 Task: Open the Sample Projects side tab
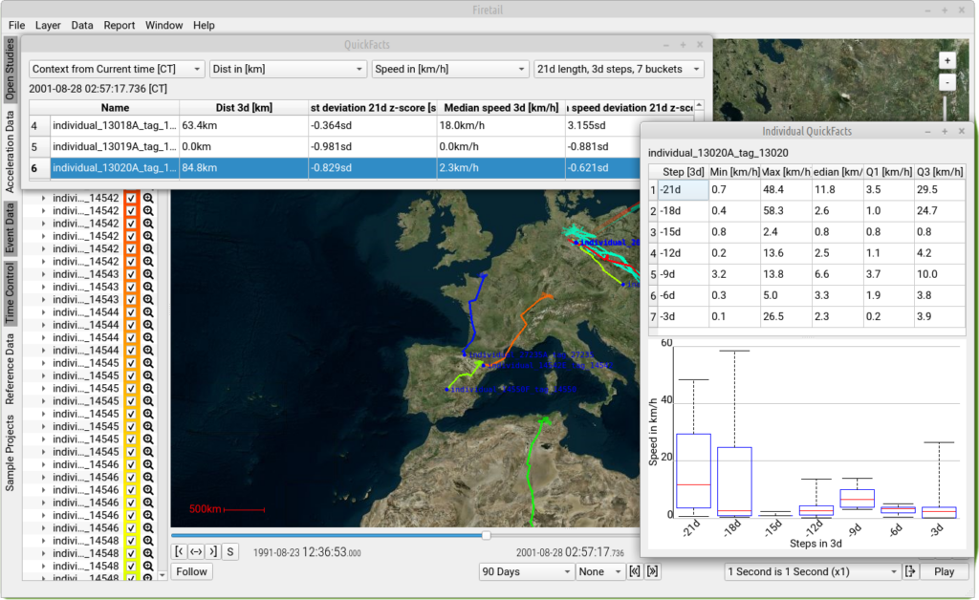[10, 453]
